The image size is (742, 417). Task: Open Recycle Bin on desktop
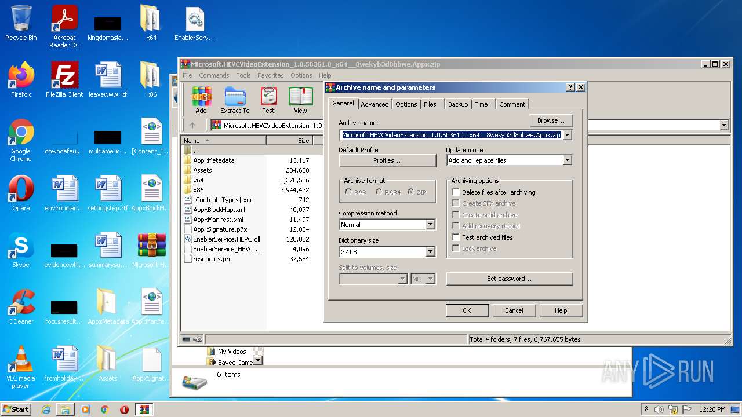pos(21,23)
